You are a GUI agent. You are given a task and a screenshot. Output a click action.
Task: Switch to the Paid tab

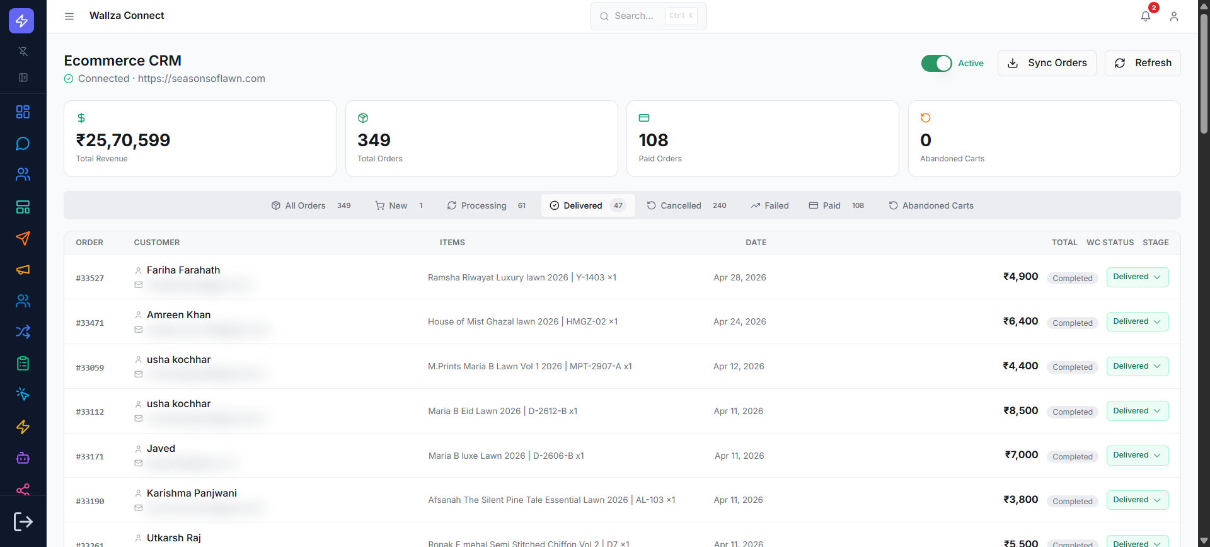(x=837, y=205)
